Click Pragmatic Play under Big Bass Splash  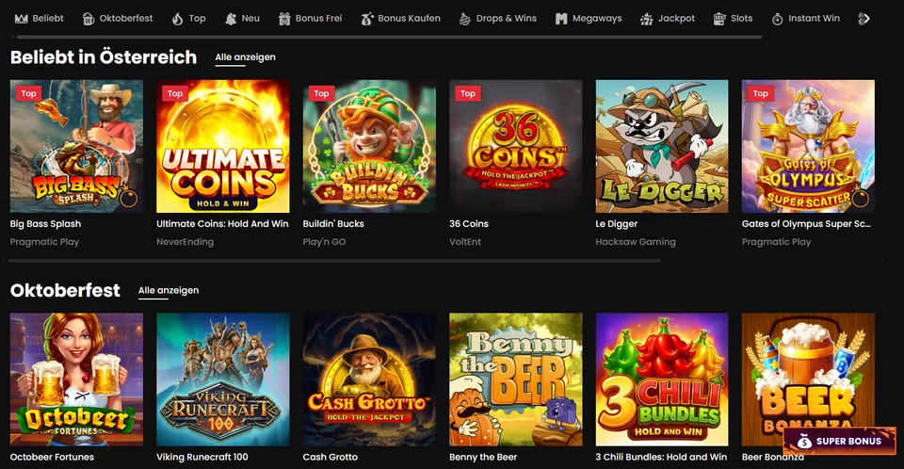[x=44, y=242]
